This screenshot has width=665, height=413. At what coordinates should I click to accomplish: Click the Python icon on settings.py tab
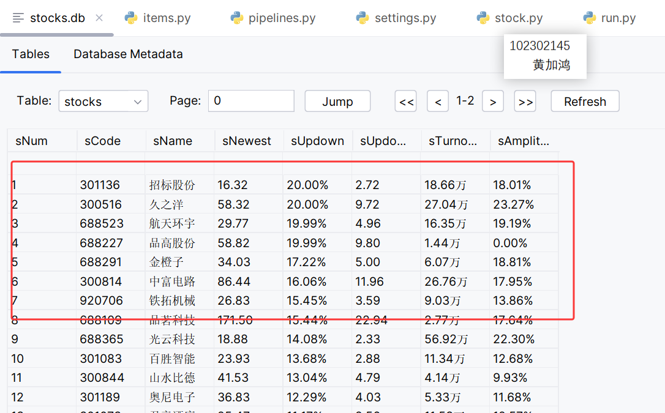[363, 18]
